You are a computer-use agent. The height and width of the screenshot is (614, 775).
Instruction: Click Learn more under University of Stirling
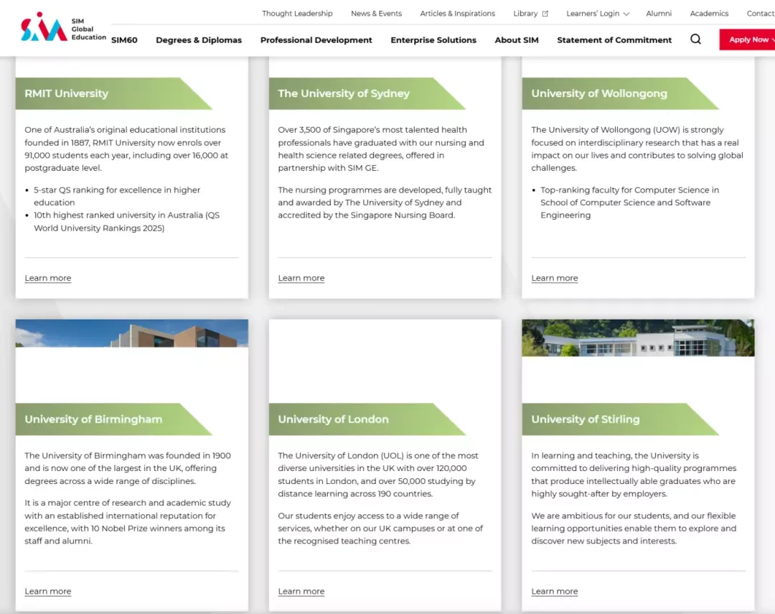555,591
